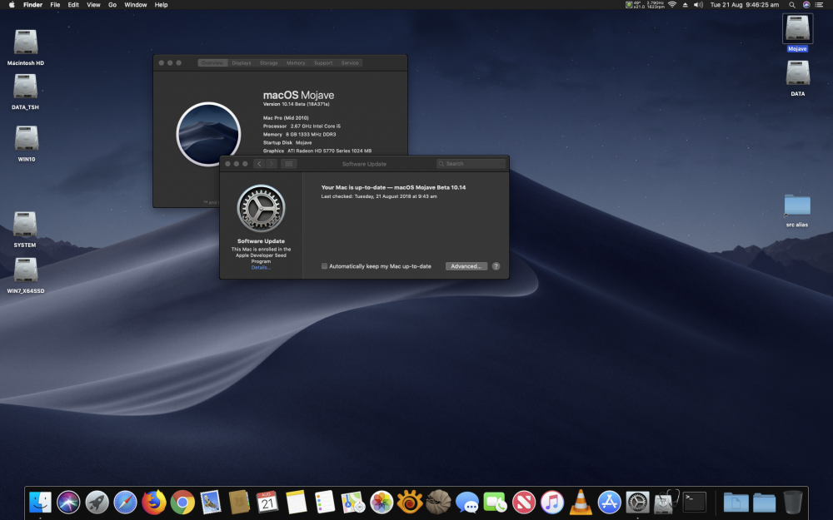Launch Siri from the Dock

[x=68, y=502]
